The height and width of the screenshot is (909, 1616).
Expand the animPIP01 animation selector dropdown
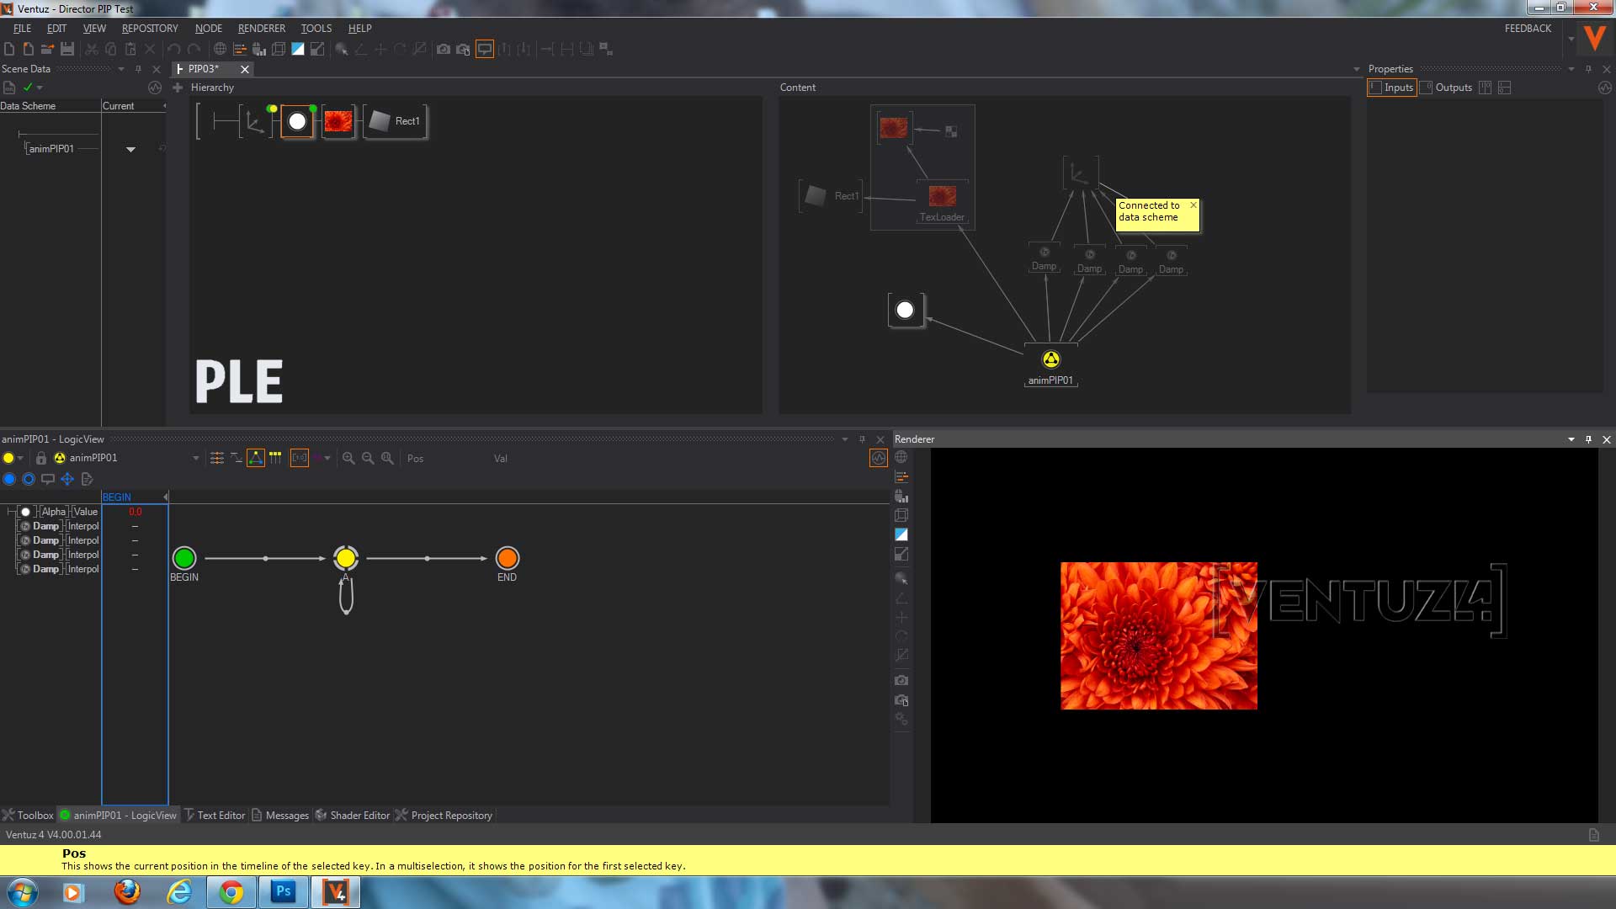[x=195, y=458]
